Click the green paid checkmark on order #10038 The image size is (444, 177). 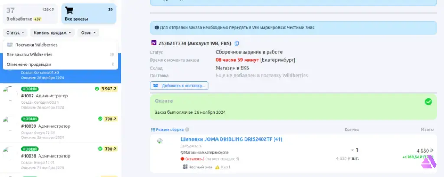click(x=100, y=149)
